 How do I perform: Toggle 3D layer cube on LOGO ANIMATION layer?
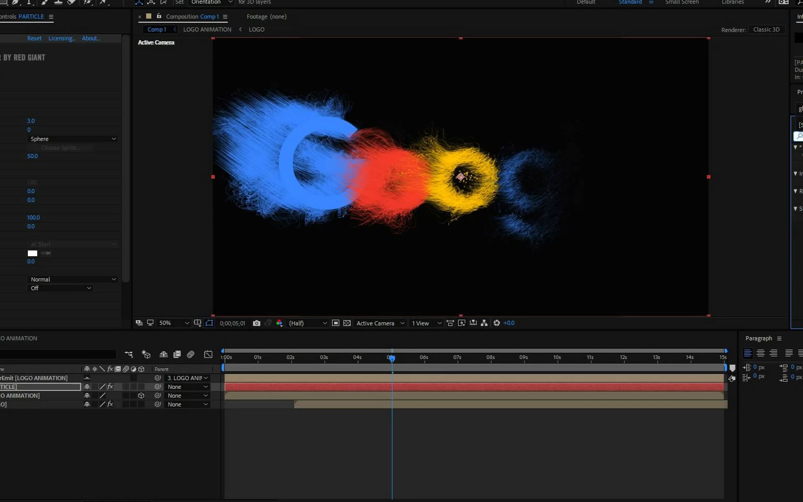click(141, 396)
